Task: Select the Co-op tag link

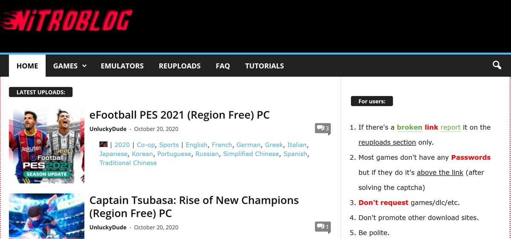Action: coord(146,145)
